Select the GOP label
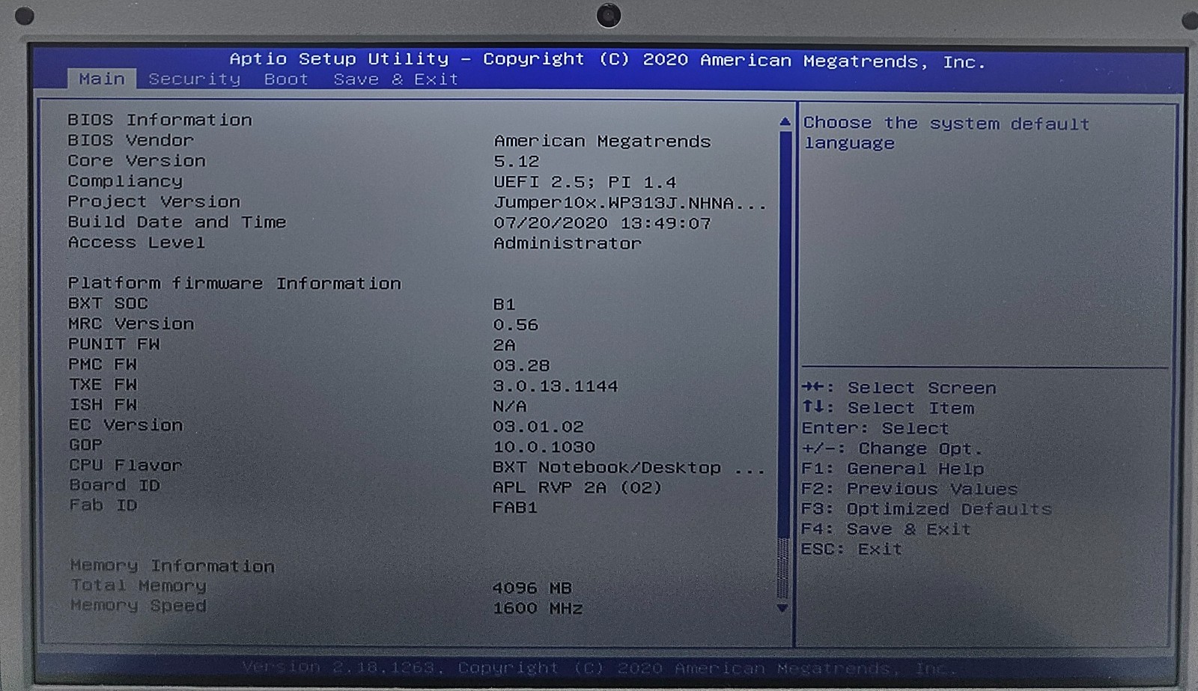The width and height of the screenshot is (1198, 691). pos(85,445)
